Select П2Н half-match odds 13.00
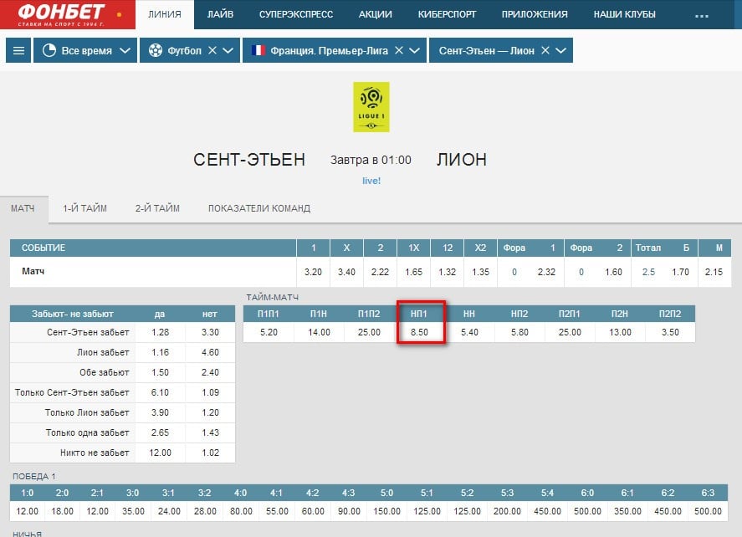This screenshot has height=537, width=742. tap(620, 332)
